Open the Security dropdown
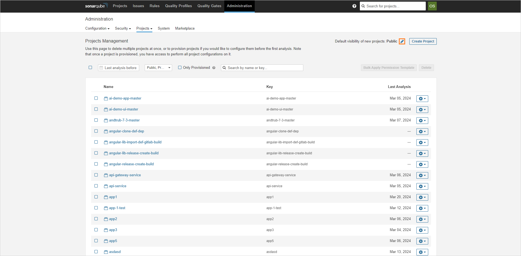521x256 pixels. pos(123,28)
